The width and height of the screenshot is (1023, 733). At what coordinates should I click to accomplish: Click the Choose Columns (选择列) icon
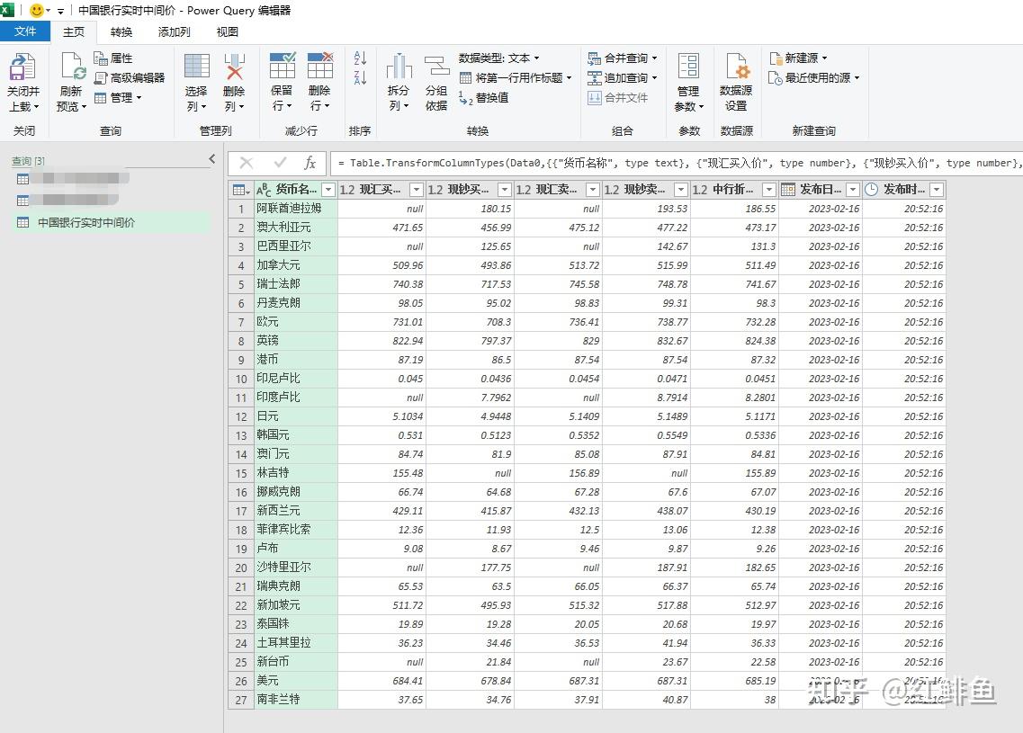click(x=196, y=67)
